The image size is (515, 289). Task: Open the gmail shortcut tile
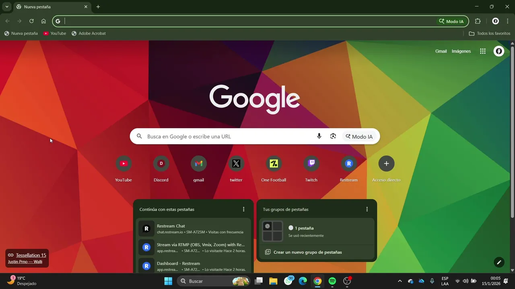coord(199,169)
